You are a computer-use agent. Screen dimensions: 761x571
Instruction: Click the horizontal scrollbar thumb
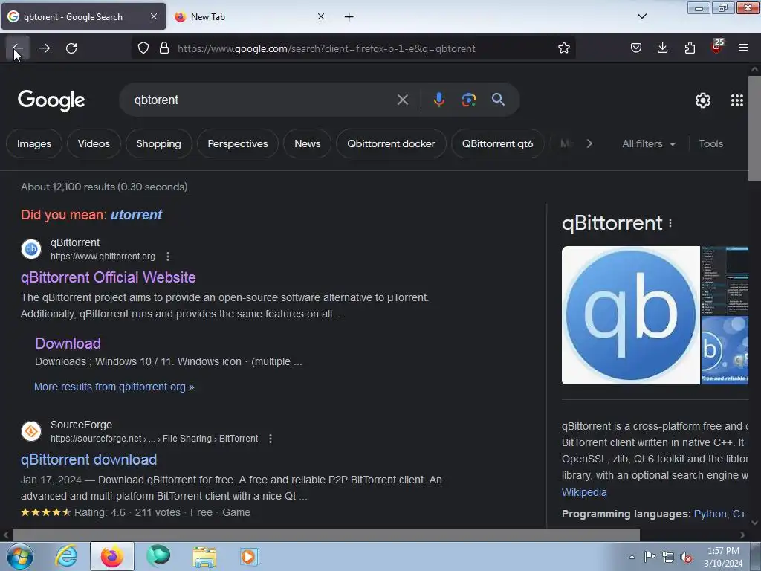click(x=326, y=535)
